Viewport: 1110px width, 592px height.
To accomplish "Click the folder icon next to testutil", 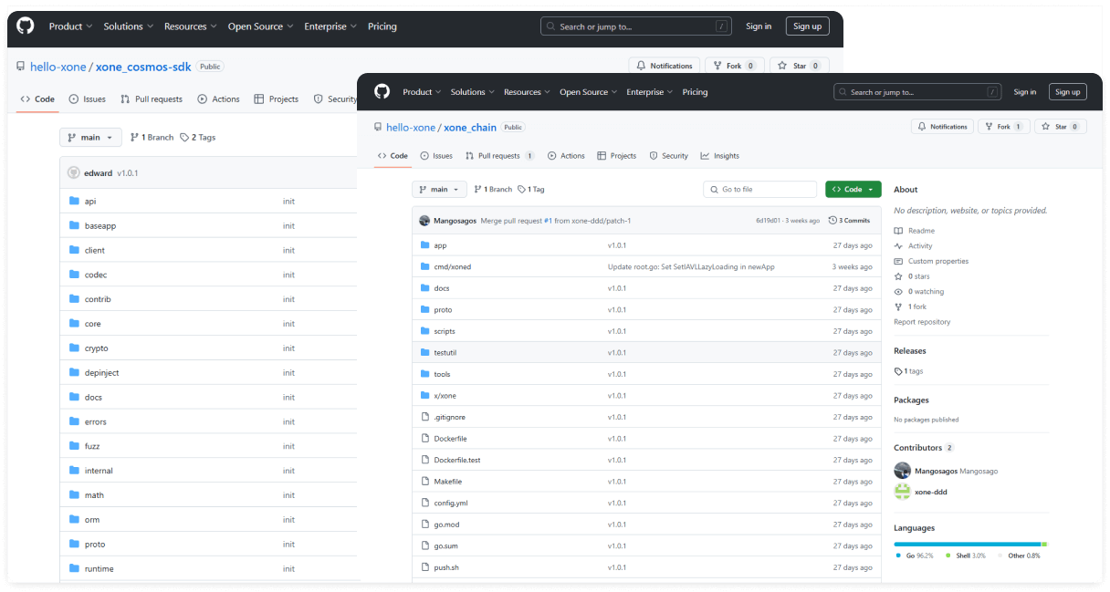I will [424, 352].
